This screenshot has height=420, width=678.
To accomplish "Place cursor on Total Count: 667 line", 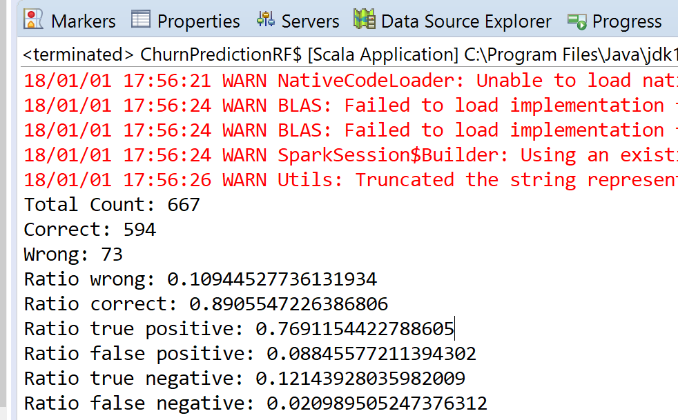I will (x=112, y=205).
